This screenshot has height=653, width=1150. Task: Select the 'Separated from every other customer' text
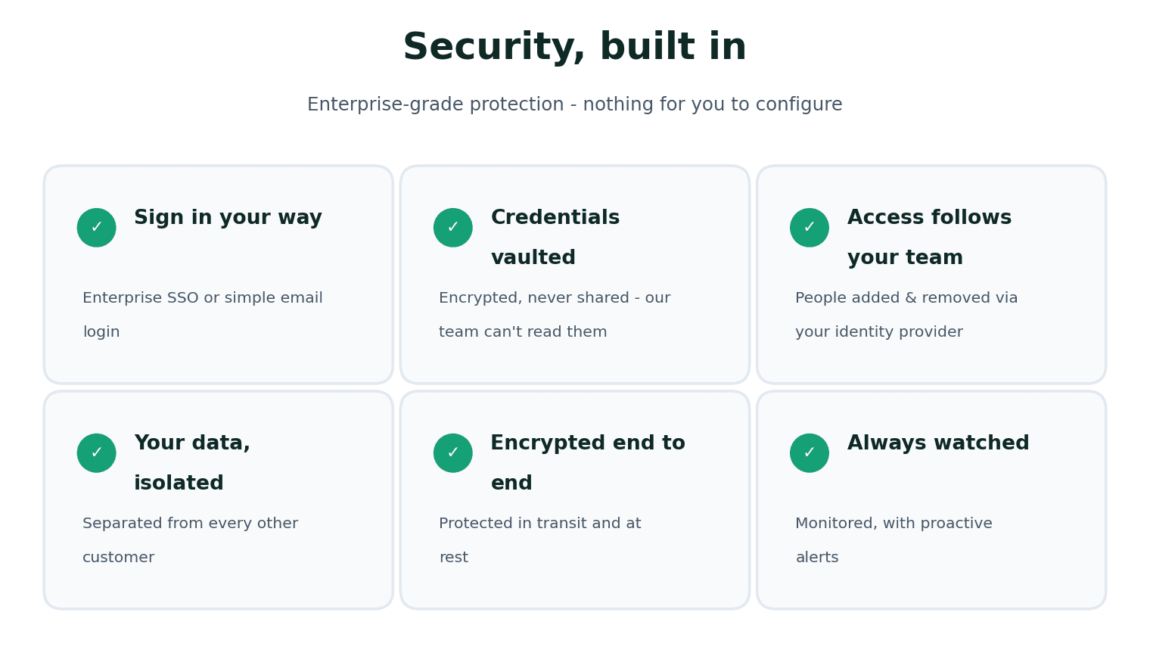[190, 540]
